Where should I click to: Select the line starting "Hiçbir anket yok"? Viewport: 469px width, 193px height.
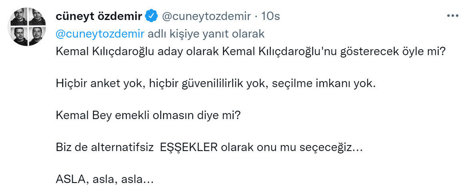click(216, 84)
